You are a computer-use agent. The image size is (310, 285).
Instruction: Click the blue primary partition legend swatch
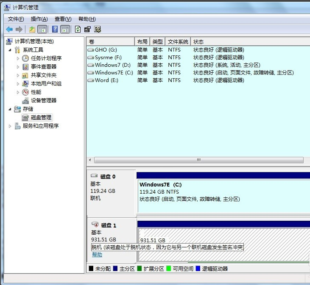tap(115, 269)
